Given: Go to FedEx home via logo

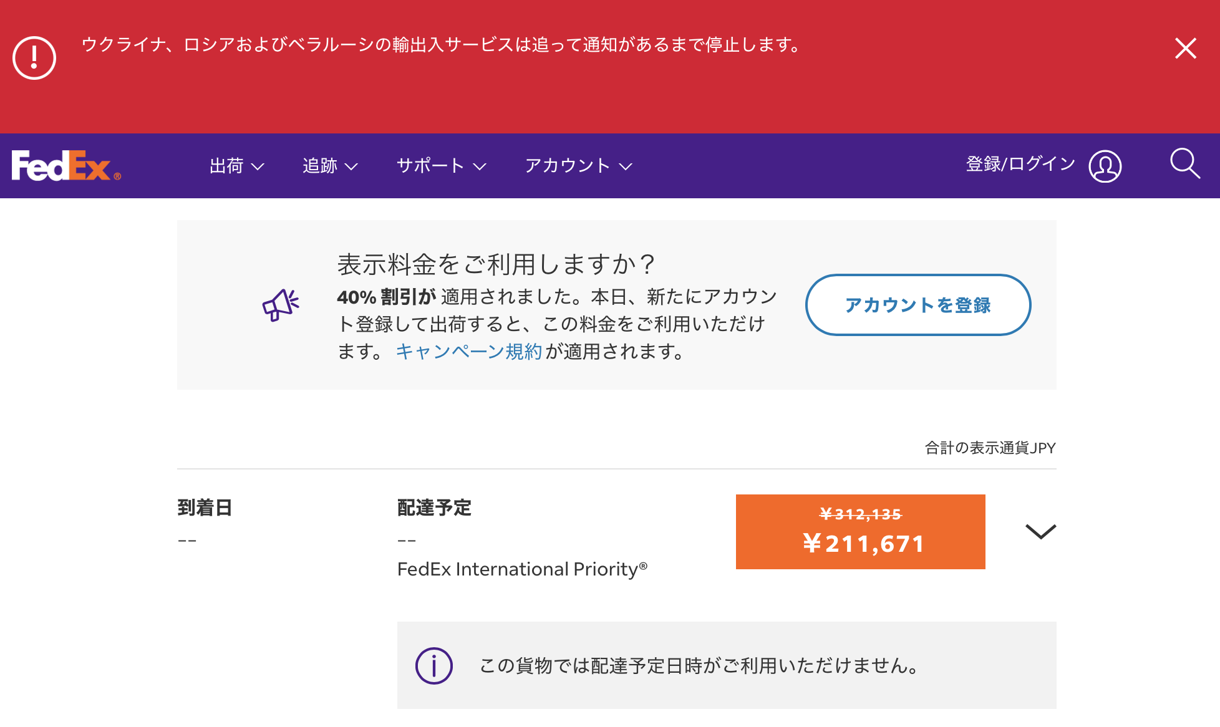Looking at the screenshot, I should 66,166.
